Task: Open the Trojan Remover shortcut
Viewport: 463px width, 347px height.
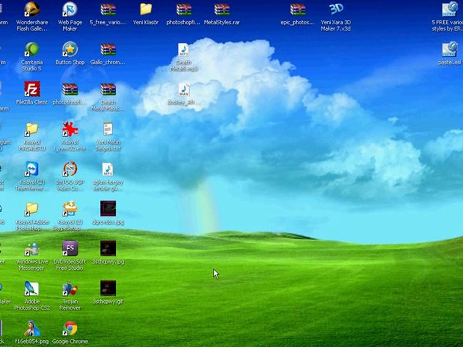Action: pos(70,289)
